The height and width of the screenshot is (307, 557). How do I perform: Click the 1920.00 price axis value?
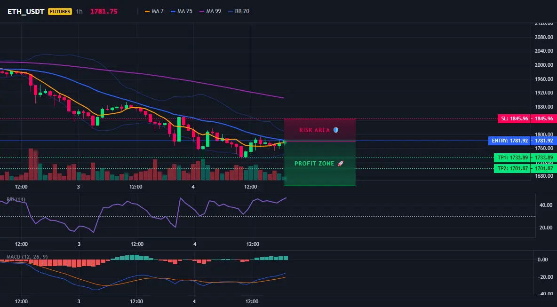click(x=544, y=93)
